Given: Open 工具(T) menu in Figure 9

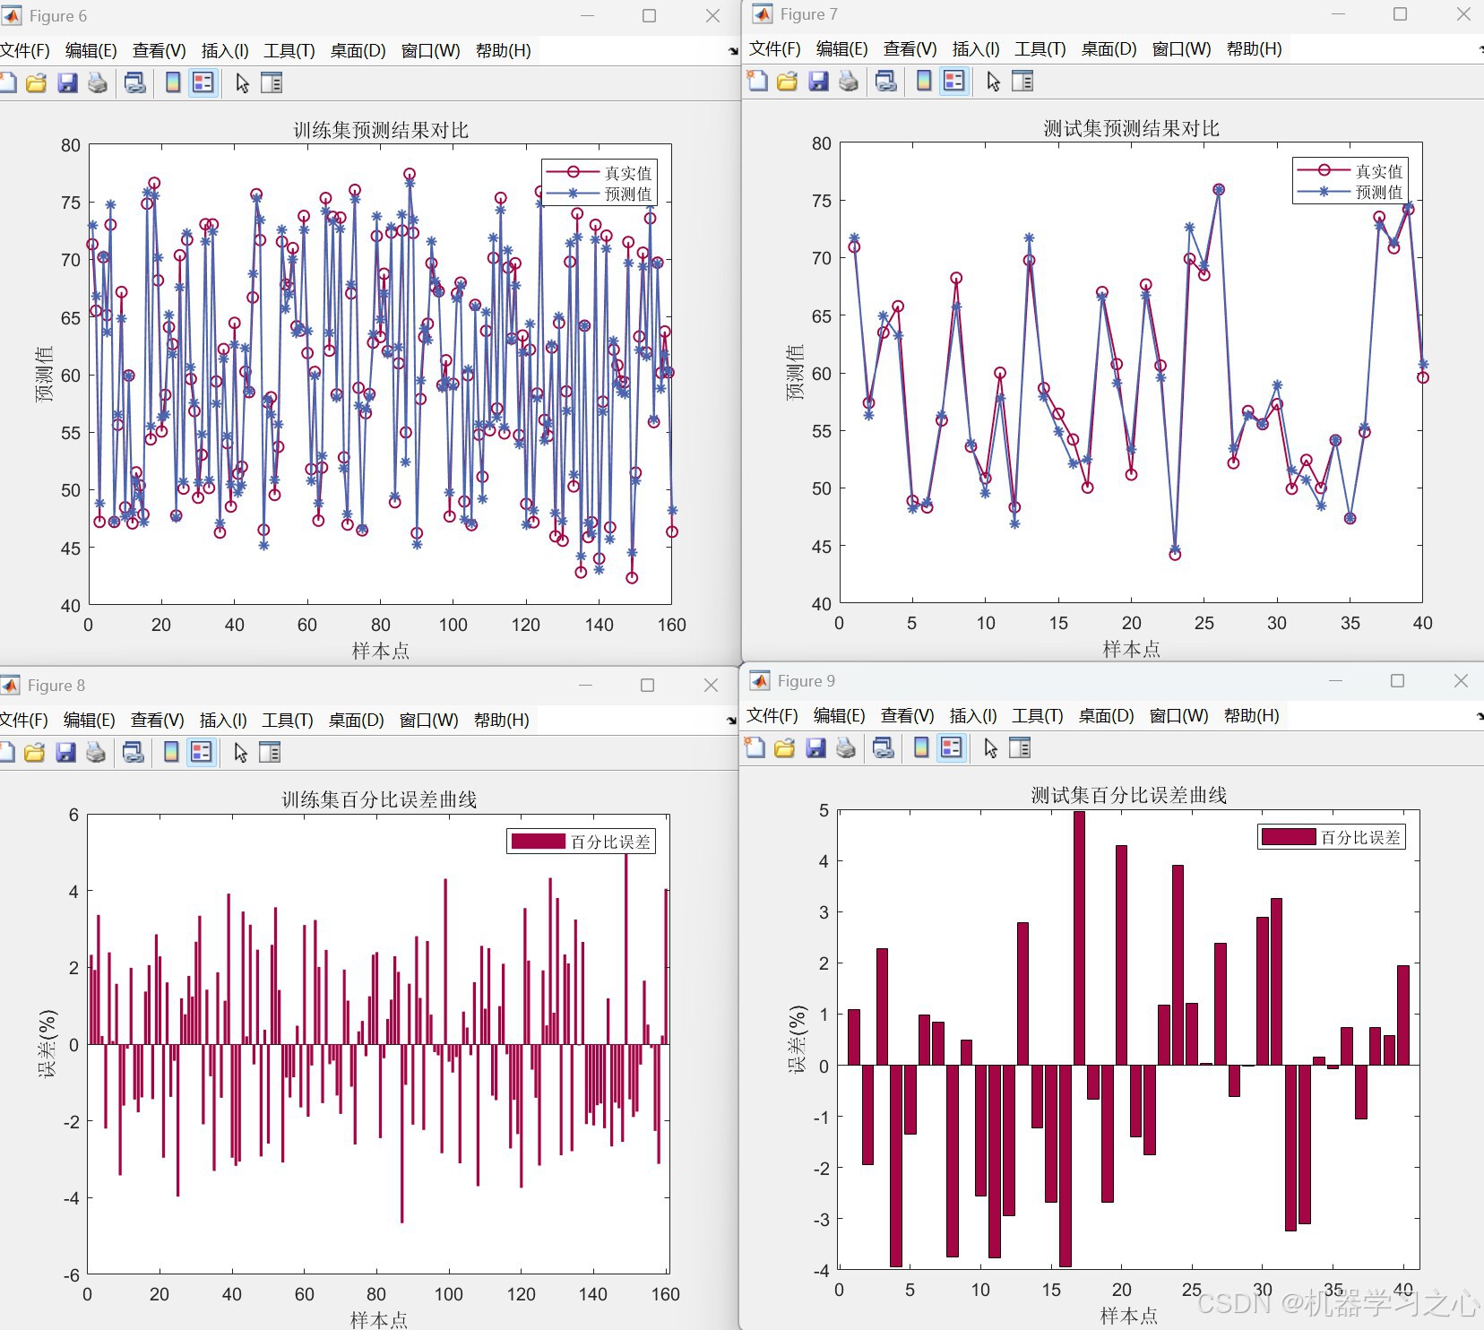Looking at the screenshot, I should point(1038,716).
